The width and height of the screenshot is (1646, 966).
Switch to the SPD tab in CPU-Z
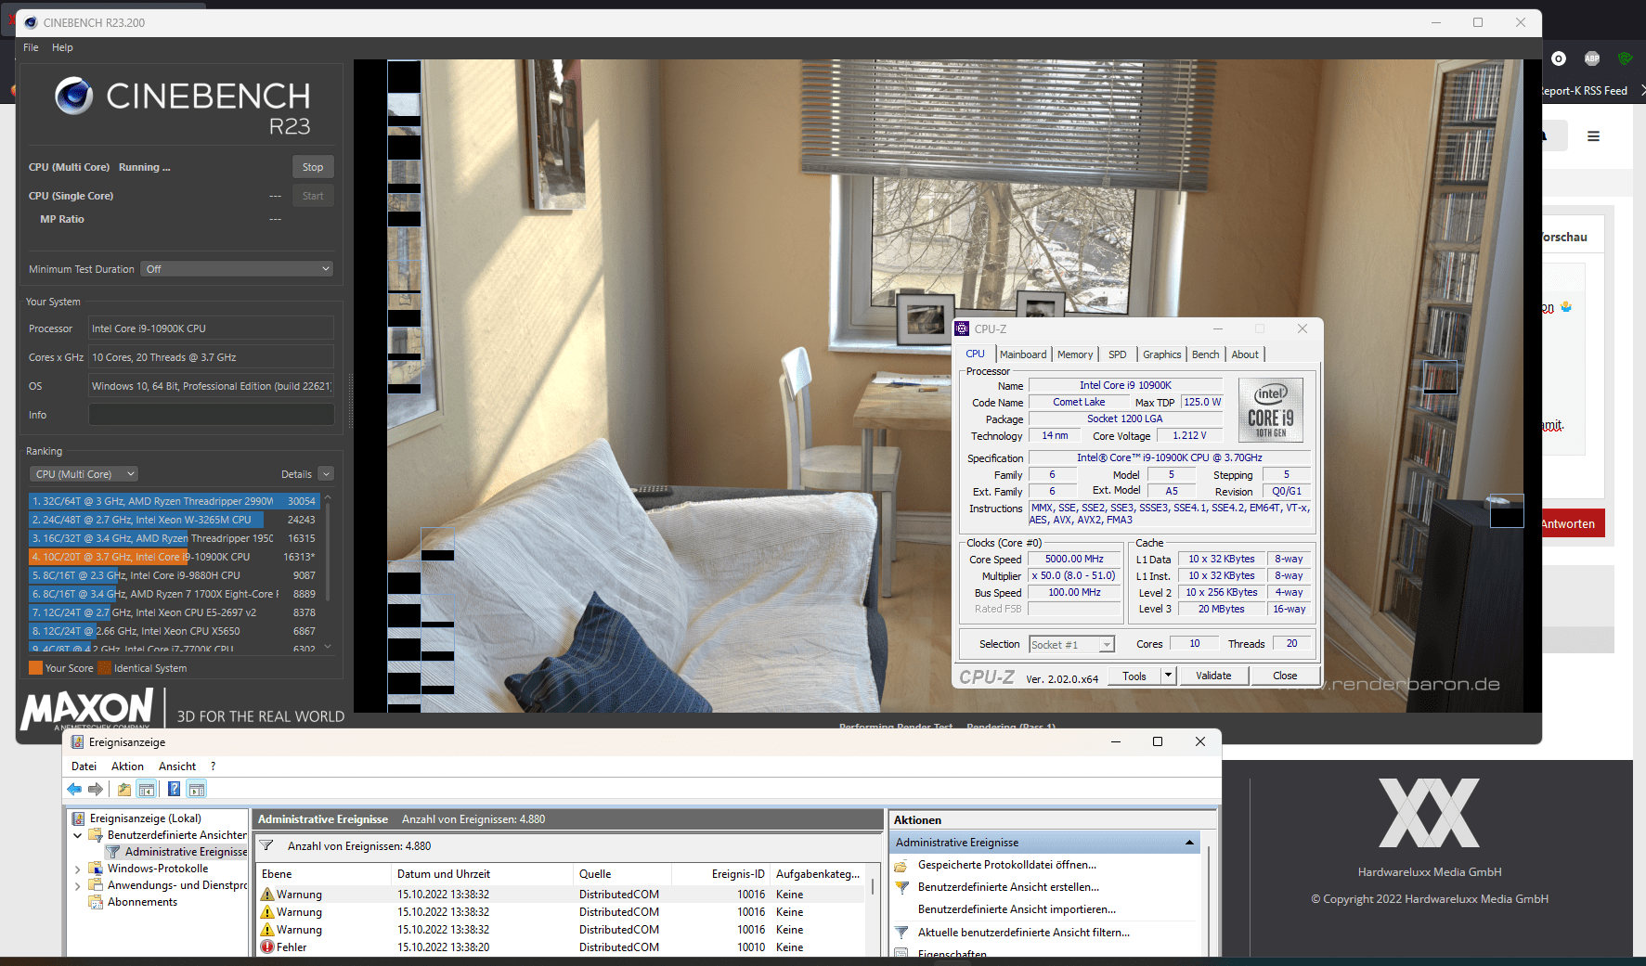[1117, 354]
